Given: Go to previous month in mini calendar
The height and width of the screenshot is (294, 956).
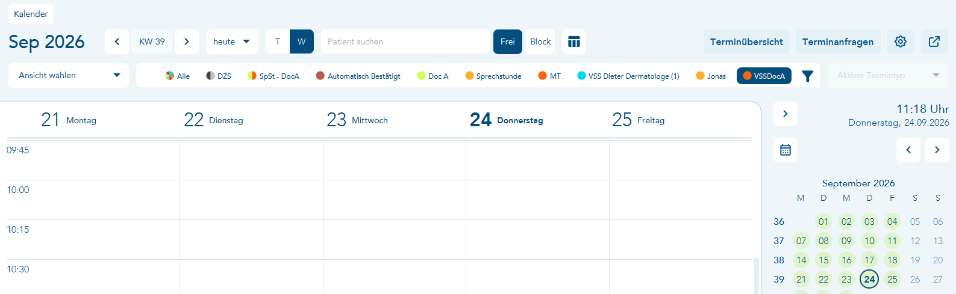Looking at the screenshot, I should click(908, 150).
